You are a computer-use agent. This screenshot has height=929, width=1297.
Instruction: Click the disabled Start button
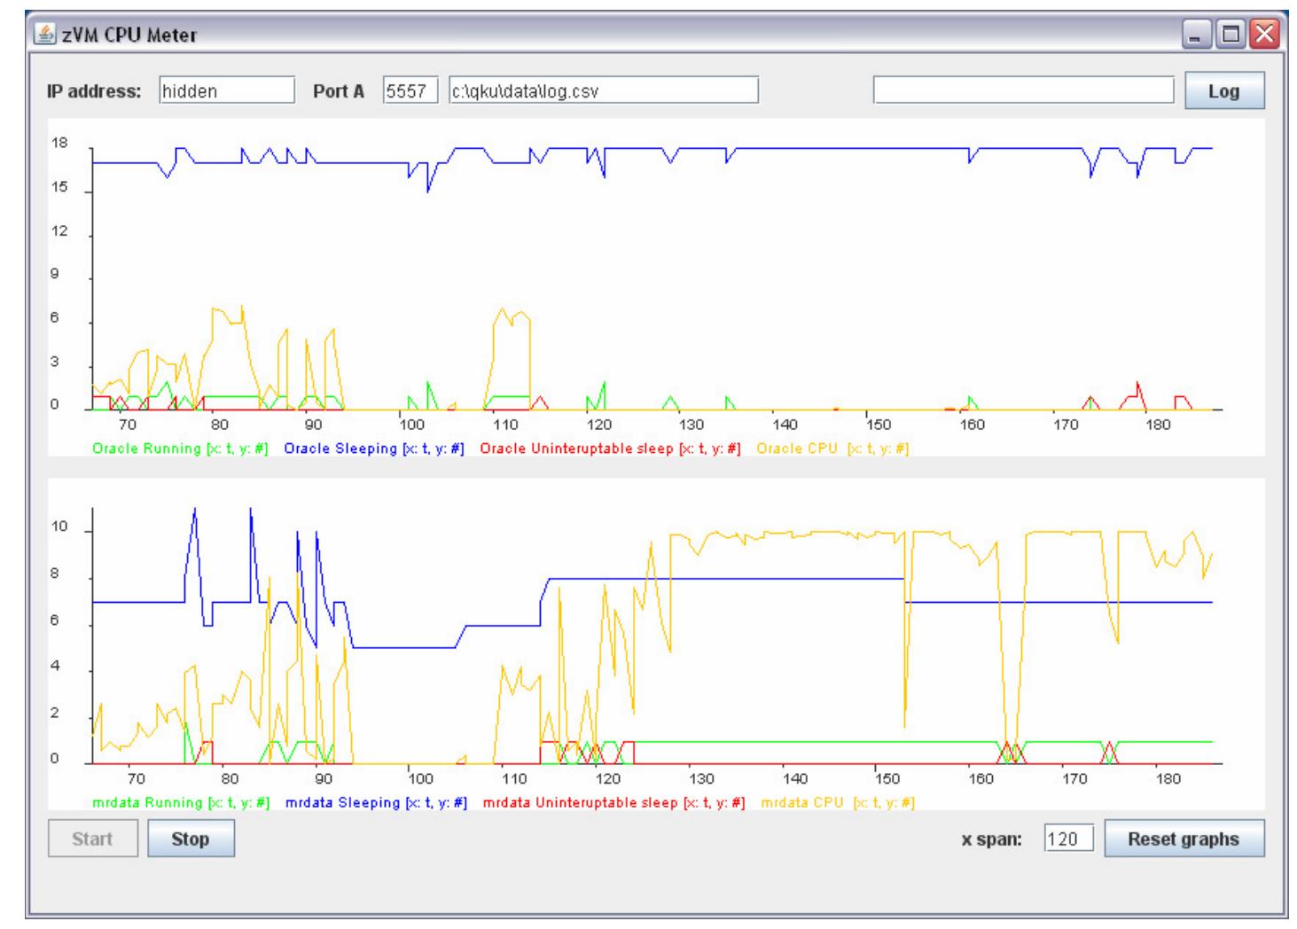(93, 839)
